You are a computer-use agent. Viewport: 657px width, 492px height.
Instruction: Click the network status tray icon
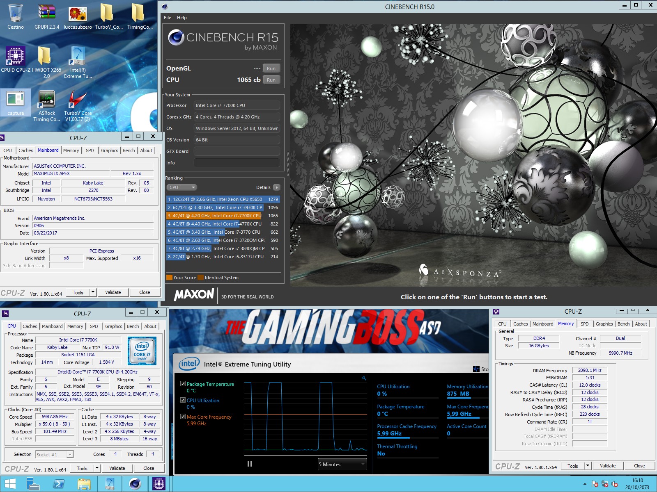pos(605,484)
